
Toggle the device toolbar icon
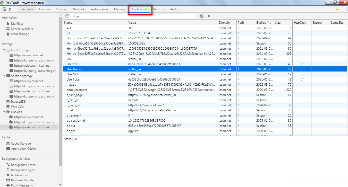point(11,9)
